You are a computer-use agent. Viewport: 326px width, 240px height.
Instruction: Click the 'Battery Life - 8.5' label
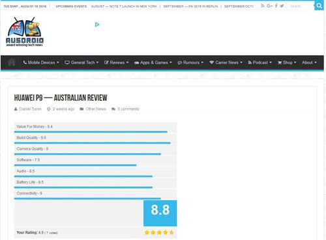pyautogui.click(x=30, y=182)
